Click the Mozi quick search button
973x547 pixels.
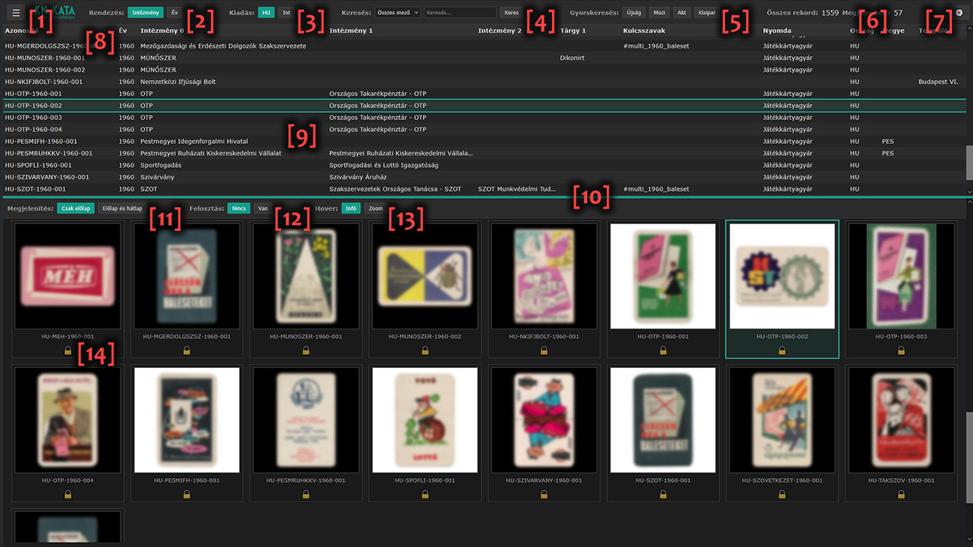pyautogui.click(x=659, y=12)
